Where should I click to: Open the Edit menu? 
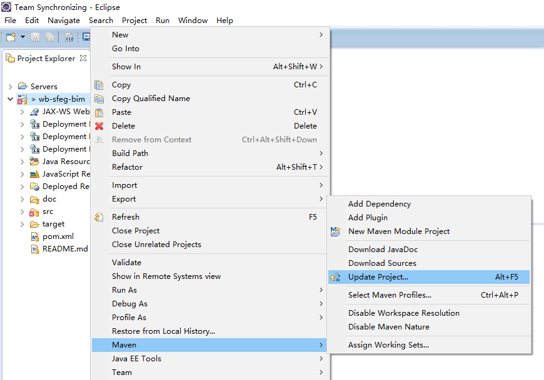(x=32, y=21)
